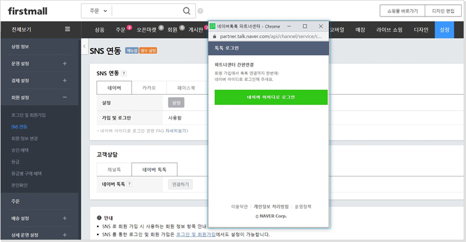The image size is (466, 242).
Task: Click the gray 설정 button in 네이버 tab
Action: pos(176,102)
